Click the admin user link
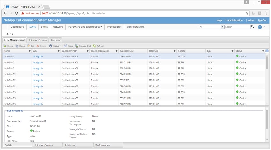 (x=251, y=20)
